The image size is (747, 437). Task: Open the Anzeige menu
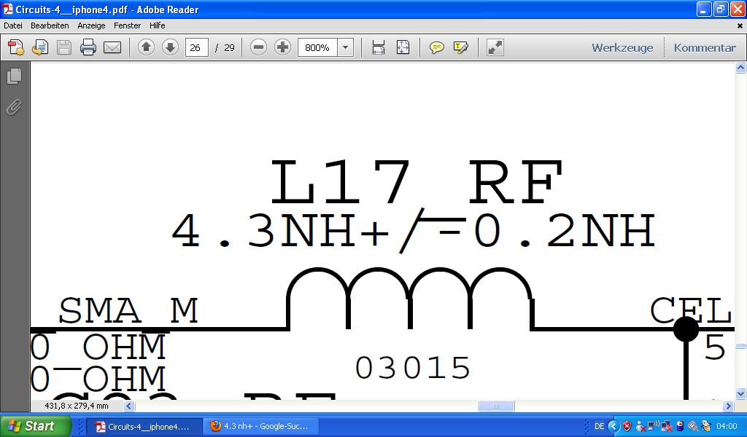coord(91,25)
